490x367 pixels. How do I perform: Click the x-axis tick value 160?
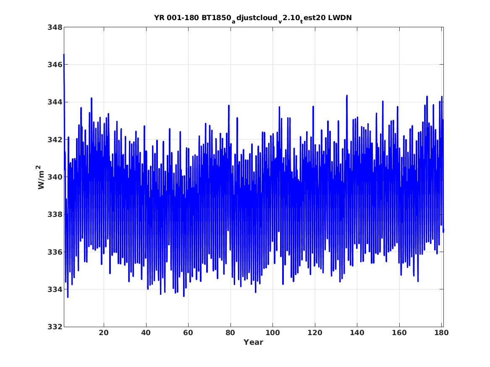click(399, 333)
